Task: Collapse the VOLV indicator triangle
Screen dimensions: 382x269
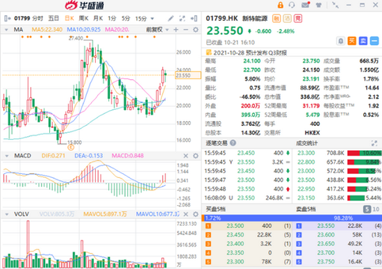Action: tap(6, 214)
